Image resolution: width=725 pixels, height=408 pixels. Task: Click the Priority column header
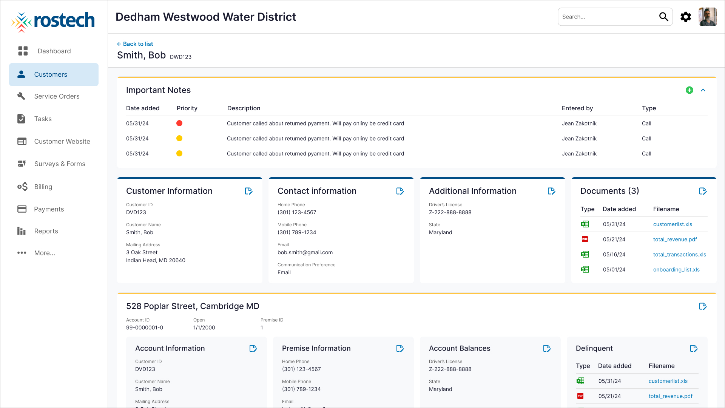coord(187,108)
